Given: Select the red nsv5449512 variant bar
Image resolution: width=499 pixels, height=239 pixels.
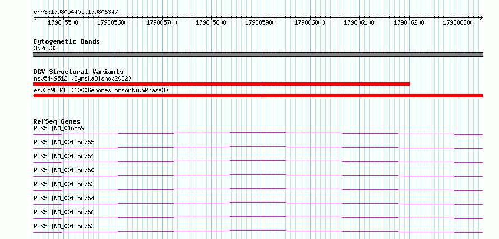Looking at the screenshot, I should 221,84.
